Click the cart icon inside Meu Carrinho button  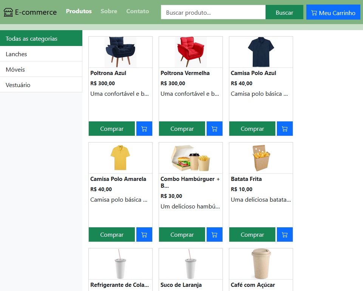coord(314,12)
